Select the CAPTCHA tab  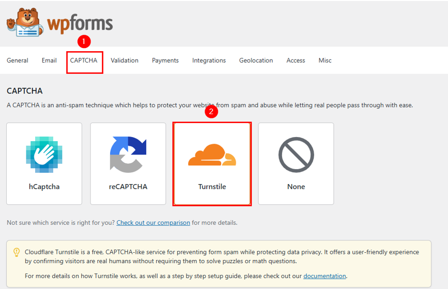tap(84, 60)
